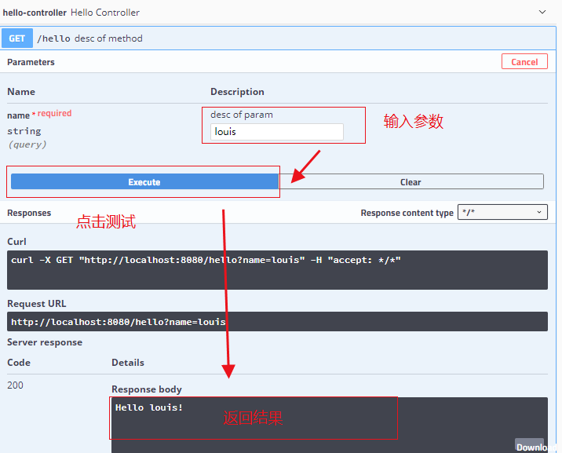Click the 'Request URL' heading

(x=37, y=304)
